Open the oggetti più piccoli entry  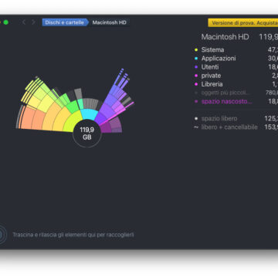pos(236,93)
